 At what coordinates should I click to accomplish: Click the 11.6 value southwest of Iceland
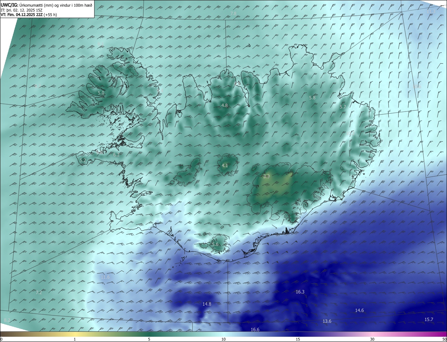pos(105,277)
